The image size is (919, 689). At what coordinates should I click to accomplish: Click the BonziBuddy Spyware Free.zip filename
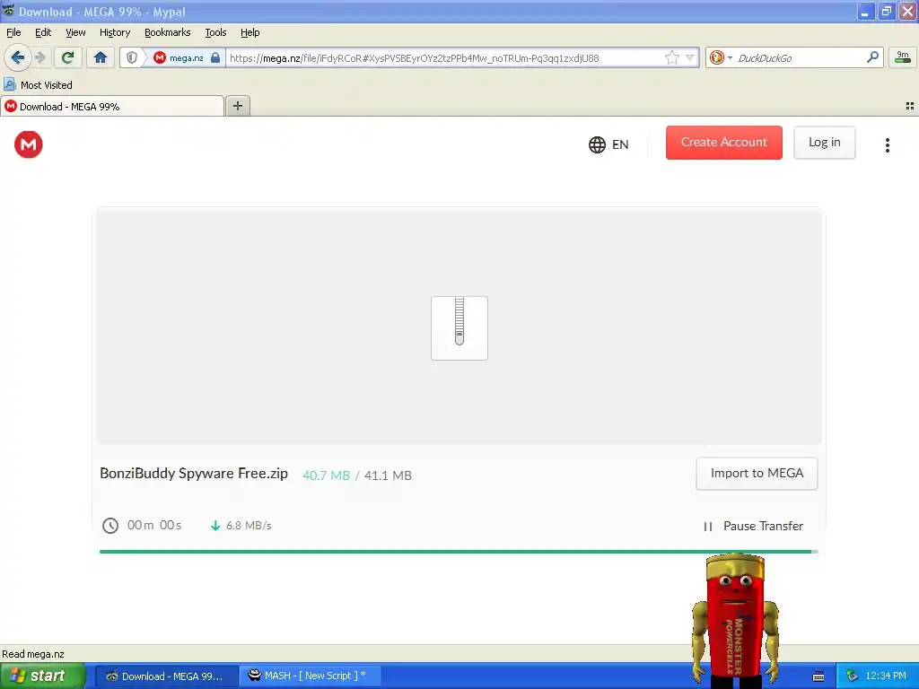(x=194, y=474)
